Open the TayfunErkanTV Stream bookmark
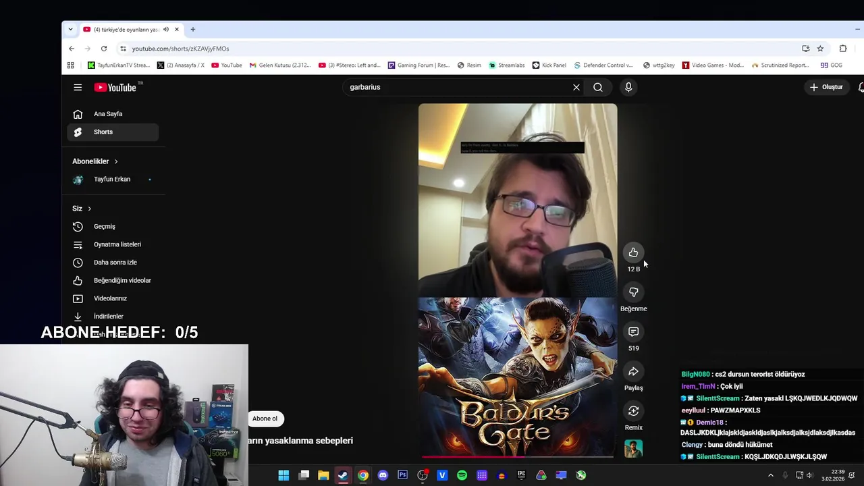Screen dimensions: 864x486 (x=119, y=65)
